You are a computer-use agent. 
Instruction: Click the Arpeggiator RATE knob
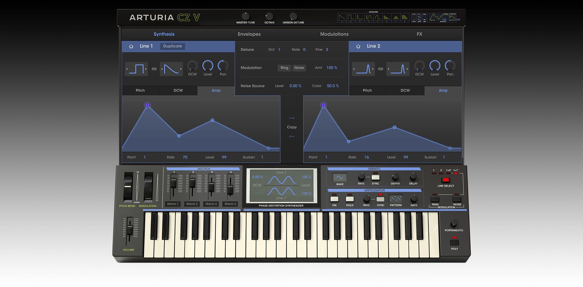point(367,199)
